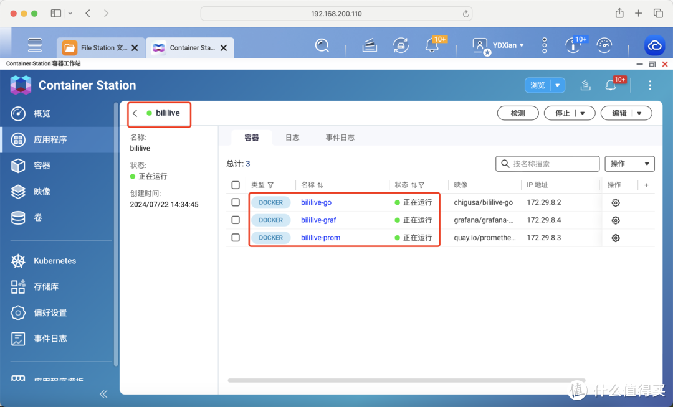Screen dimensions: 673x407
Task: Tick the bililive-graf row checkbox
Action: pyautogui.click(x=236, y=220)
